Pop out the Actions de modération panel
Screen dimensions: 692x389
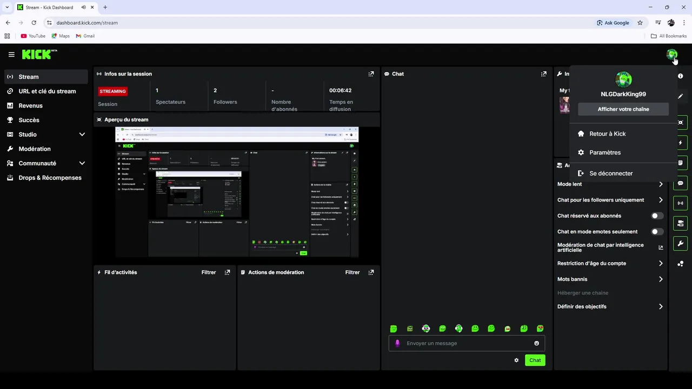[371, 272]
